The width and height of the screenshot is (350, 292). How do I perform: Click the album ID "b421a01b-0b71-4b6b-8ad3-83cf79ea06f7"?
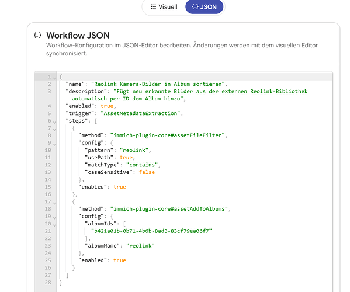(x=151, y=231)
